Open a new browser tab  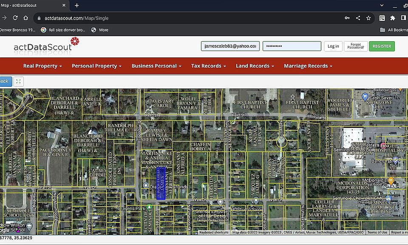click(77, 5)
